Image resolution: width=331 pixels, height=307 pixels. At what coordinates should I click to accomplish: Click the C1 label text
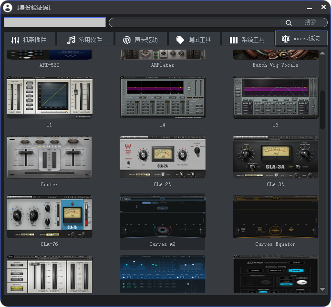49,125
